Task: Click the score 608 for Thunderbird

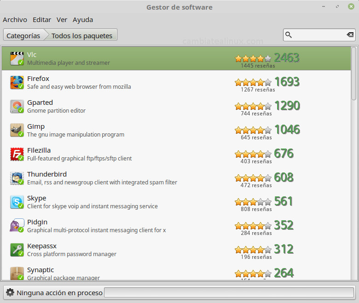Action: point(284,177)
